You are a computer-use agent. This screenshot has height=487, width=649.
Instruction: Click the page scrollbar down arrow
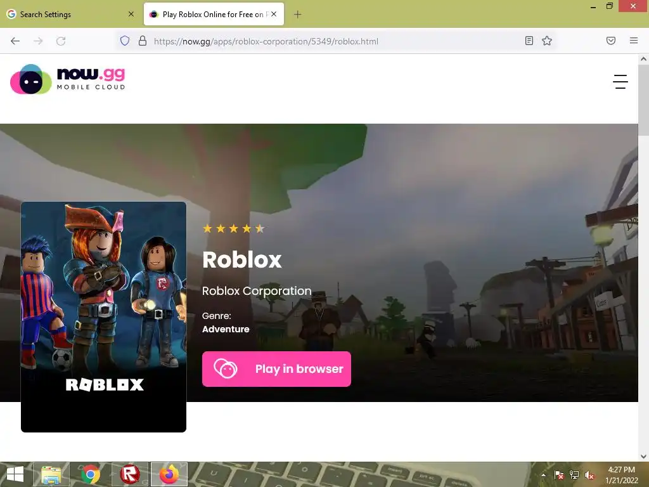pyautogui.click(x=644, y=457)
